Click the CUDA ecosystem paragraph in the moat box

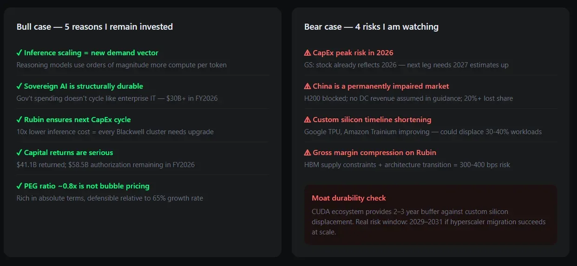[x=428, y=221]
